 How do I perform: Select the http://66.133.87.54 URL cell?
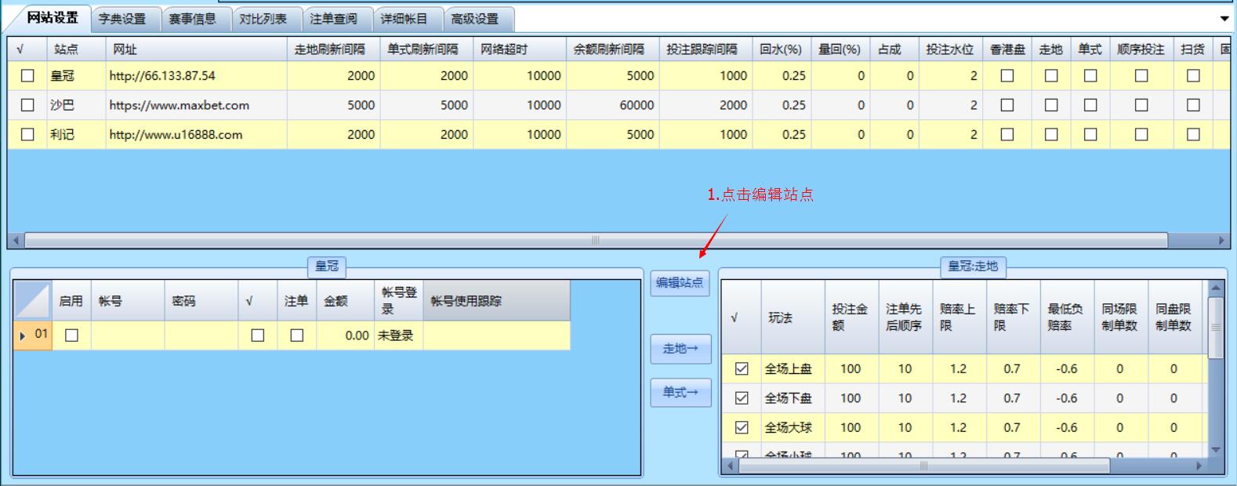click(196, 76)
